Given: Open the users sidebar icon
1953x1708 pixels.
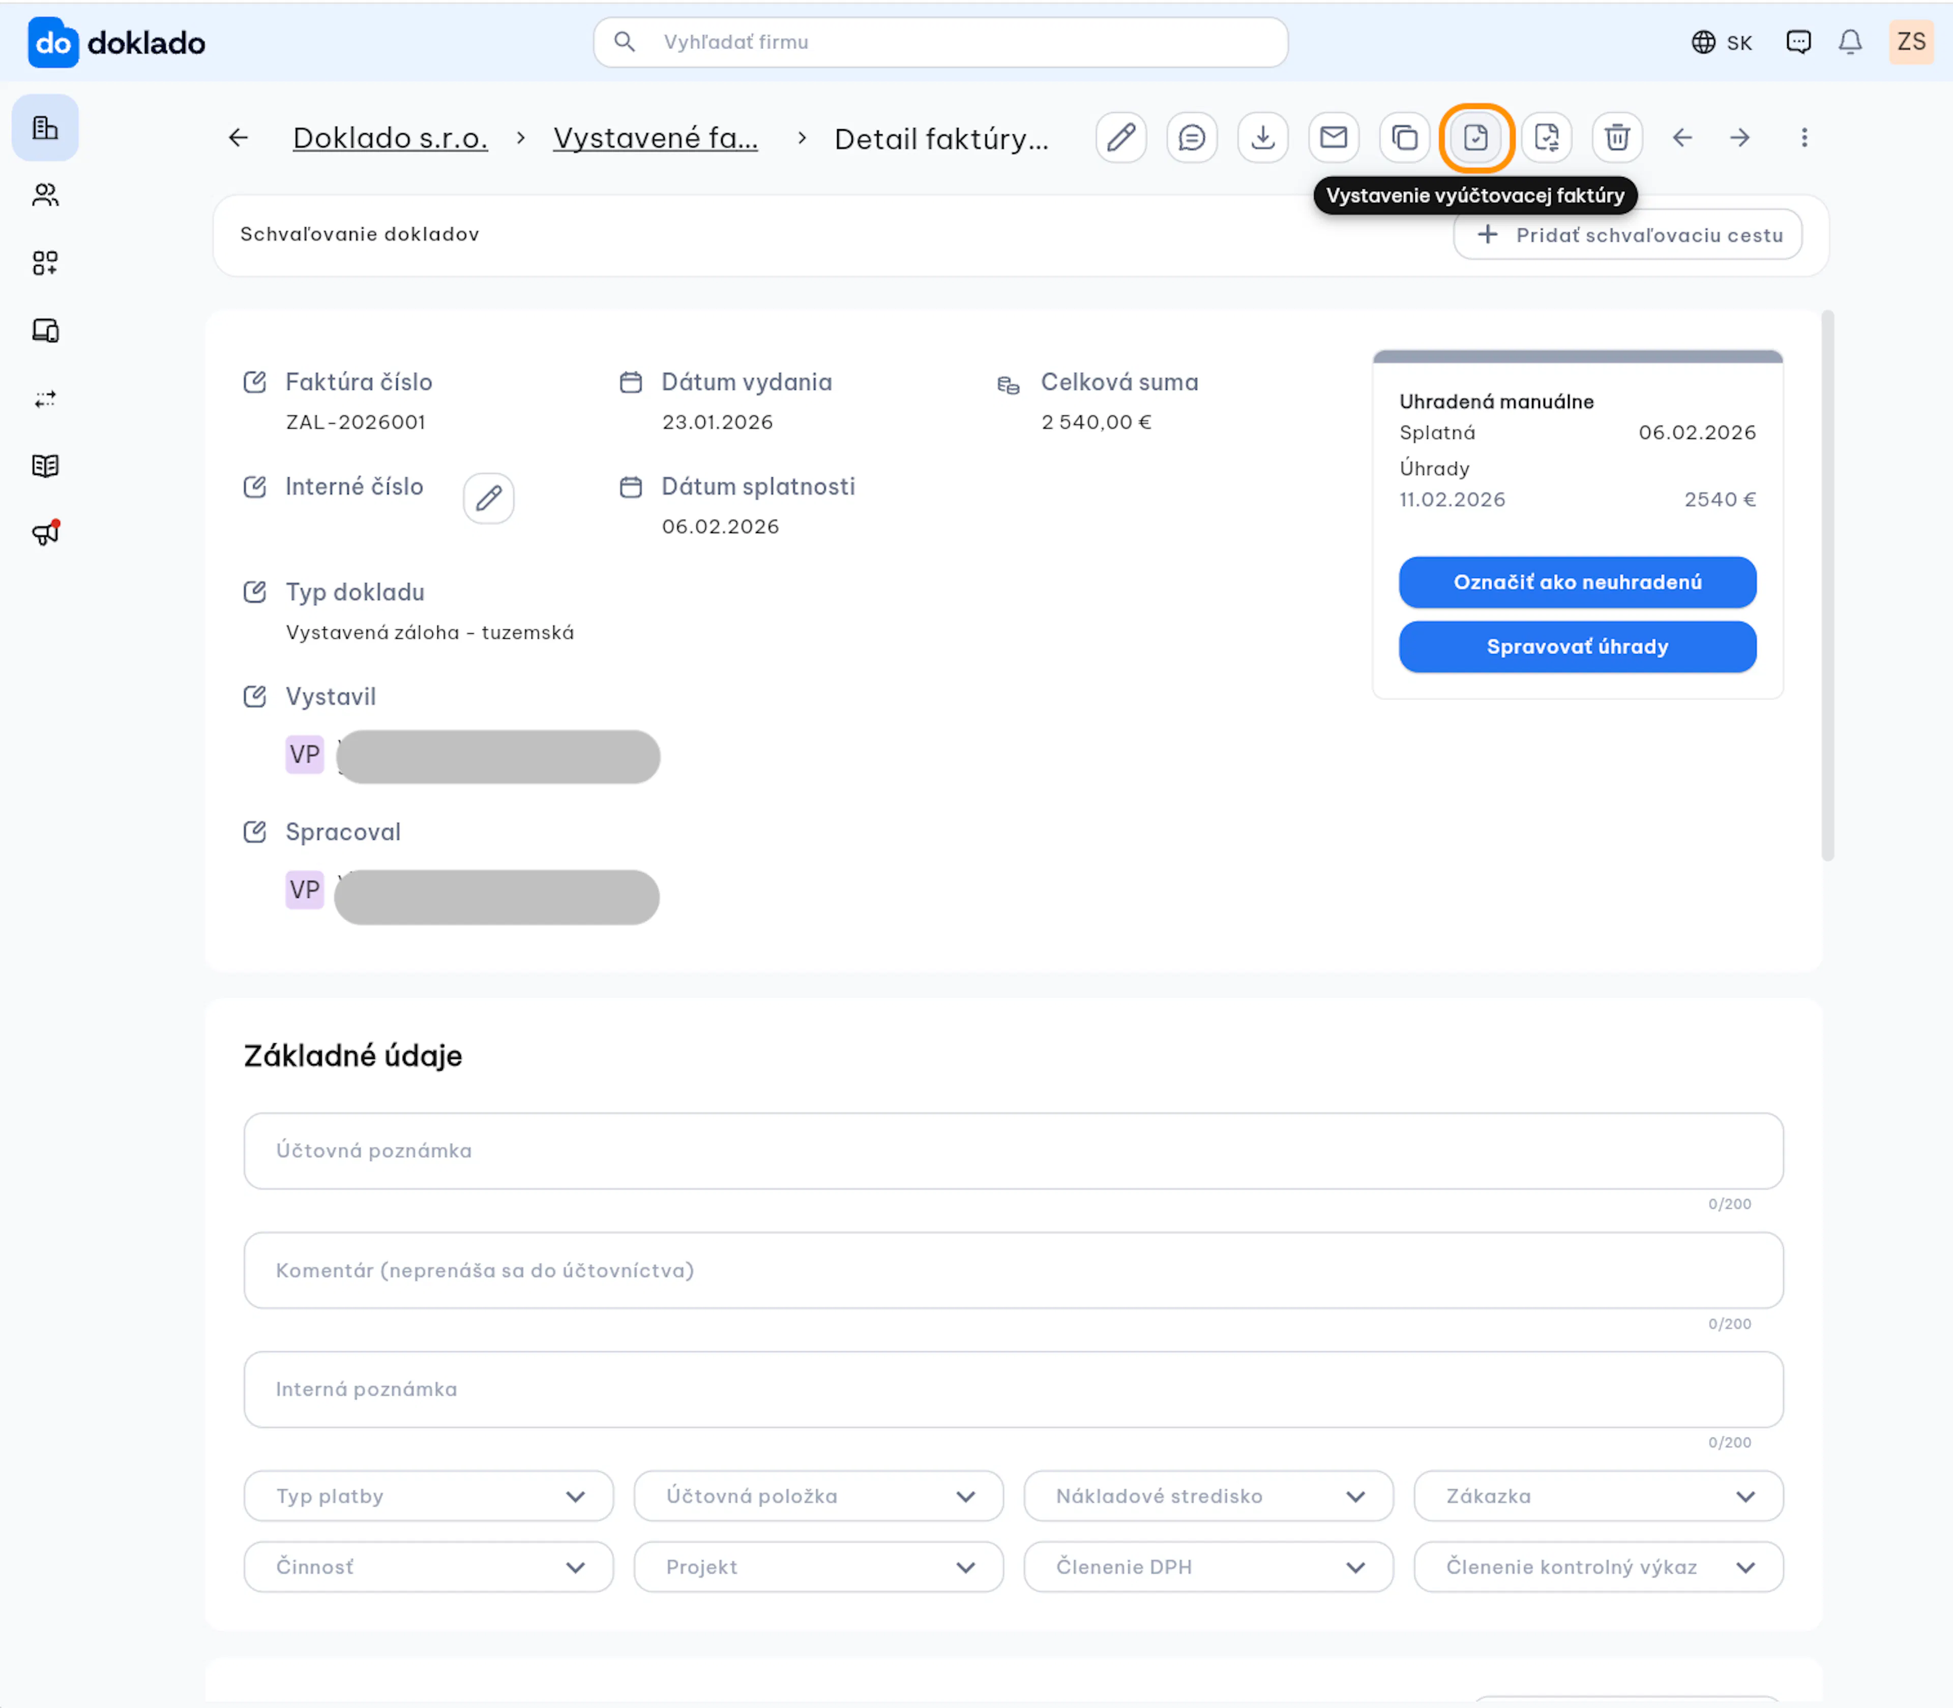Looking at the screenshot, I should click(45, 195).
